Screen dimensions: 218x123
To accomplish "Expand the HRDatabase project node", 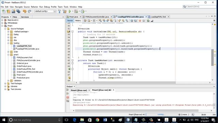I will [x=2, y=23].
